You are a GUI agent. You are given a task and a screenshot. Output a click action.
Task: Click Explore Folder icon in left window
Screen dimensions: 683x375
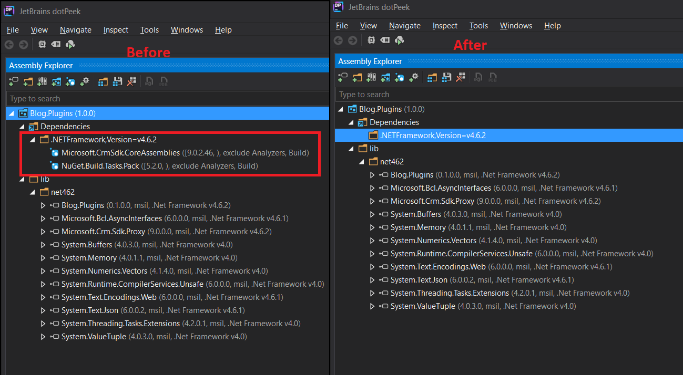click(28, 81)
